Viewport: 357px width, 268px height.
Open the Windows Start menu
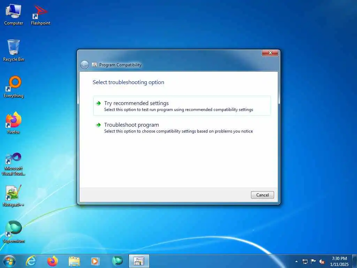click(9, 261)
